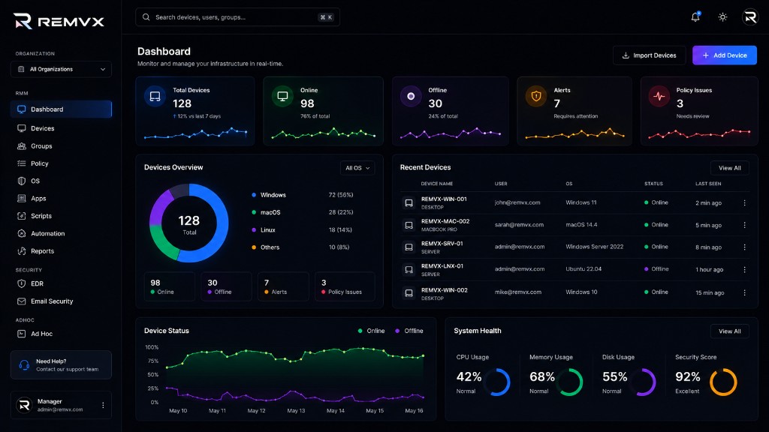The height and width of the screenshot is (432, 769).
Task: Click the Manager avatar in sidebar
Action: click(x=24, y=405)
